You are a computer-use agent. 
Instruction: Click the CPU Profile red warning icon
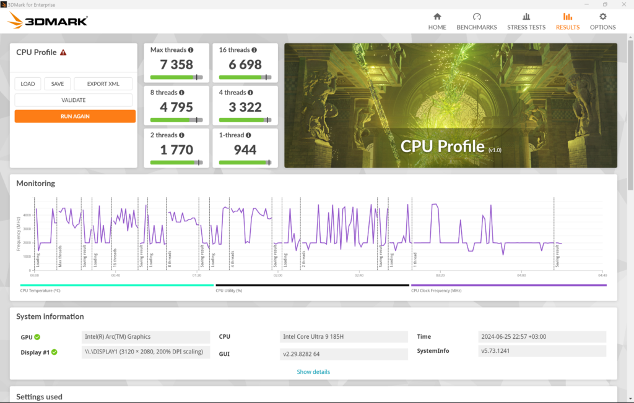pos(63,53)
